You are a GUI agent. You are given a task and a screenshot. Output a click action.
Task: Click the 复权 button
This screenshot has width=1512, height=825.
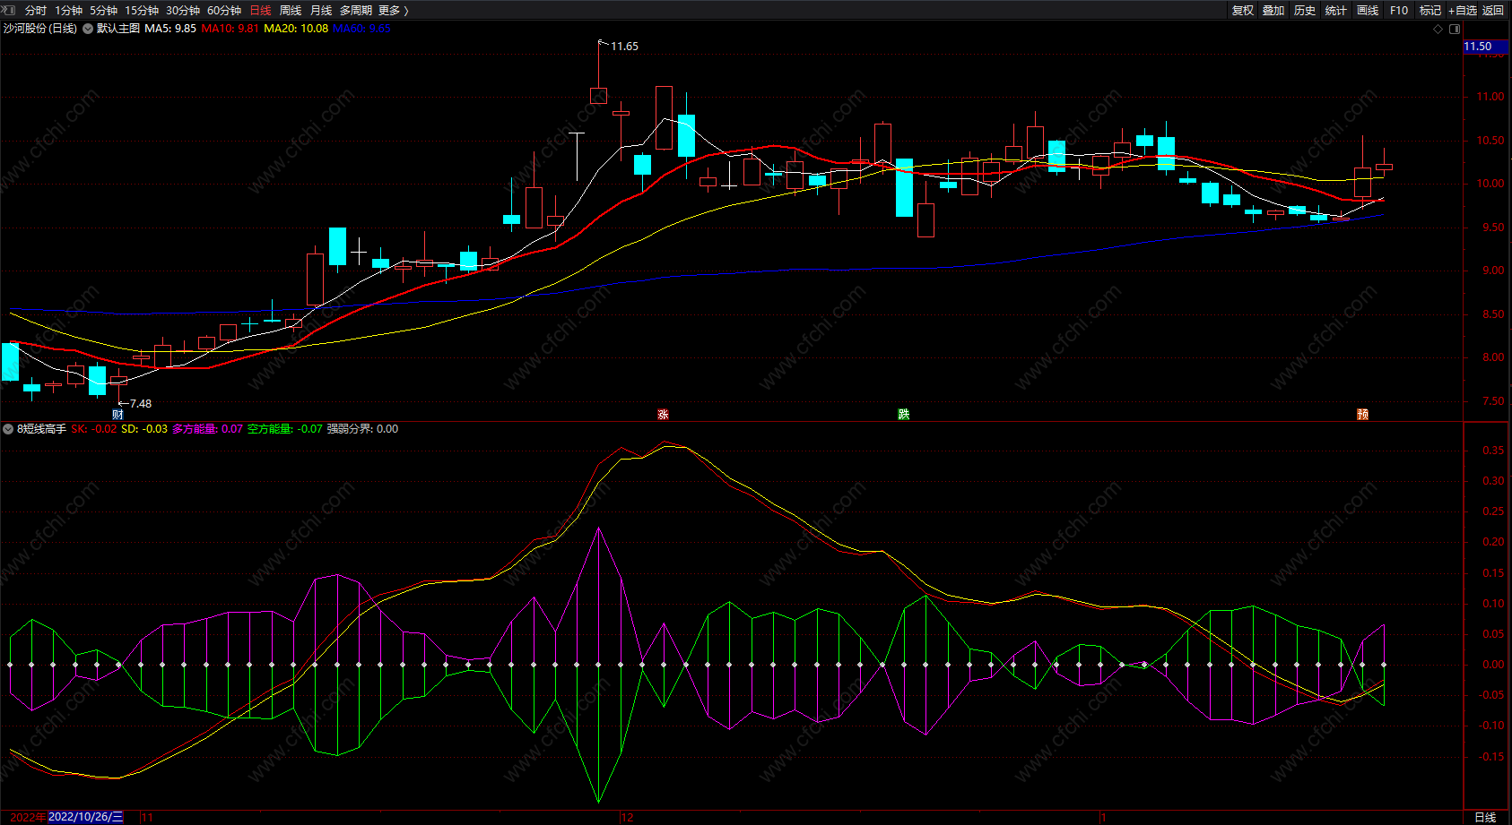[x=1243, y=10]
